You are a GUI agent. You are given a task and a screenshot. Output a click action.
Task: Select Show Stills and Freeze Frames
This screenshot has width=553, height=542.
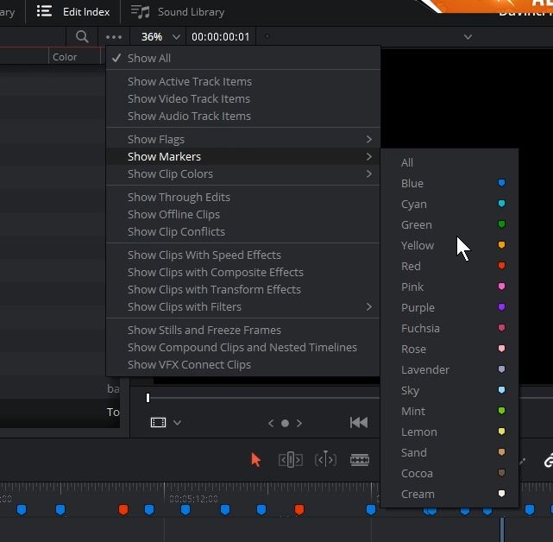tap(243, 331)
